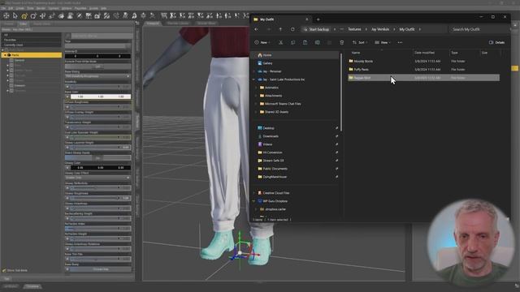Click the pin icon beside Downloads
Viewport: 520px width, 292px height.
click(x=336, y=136)
